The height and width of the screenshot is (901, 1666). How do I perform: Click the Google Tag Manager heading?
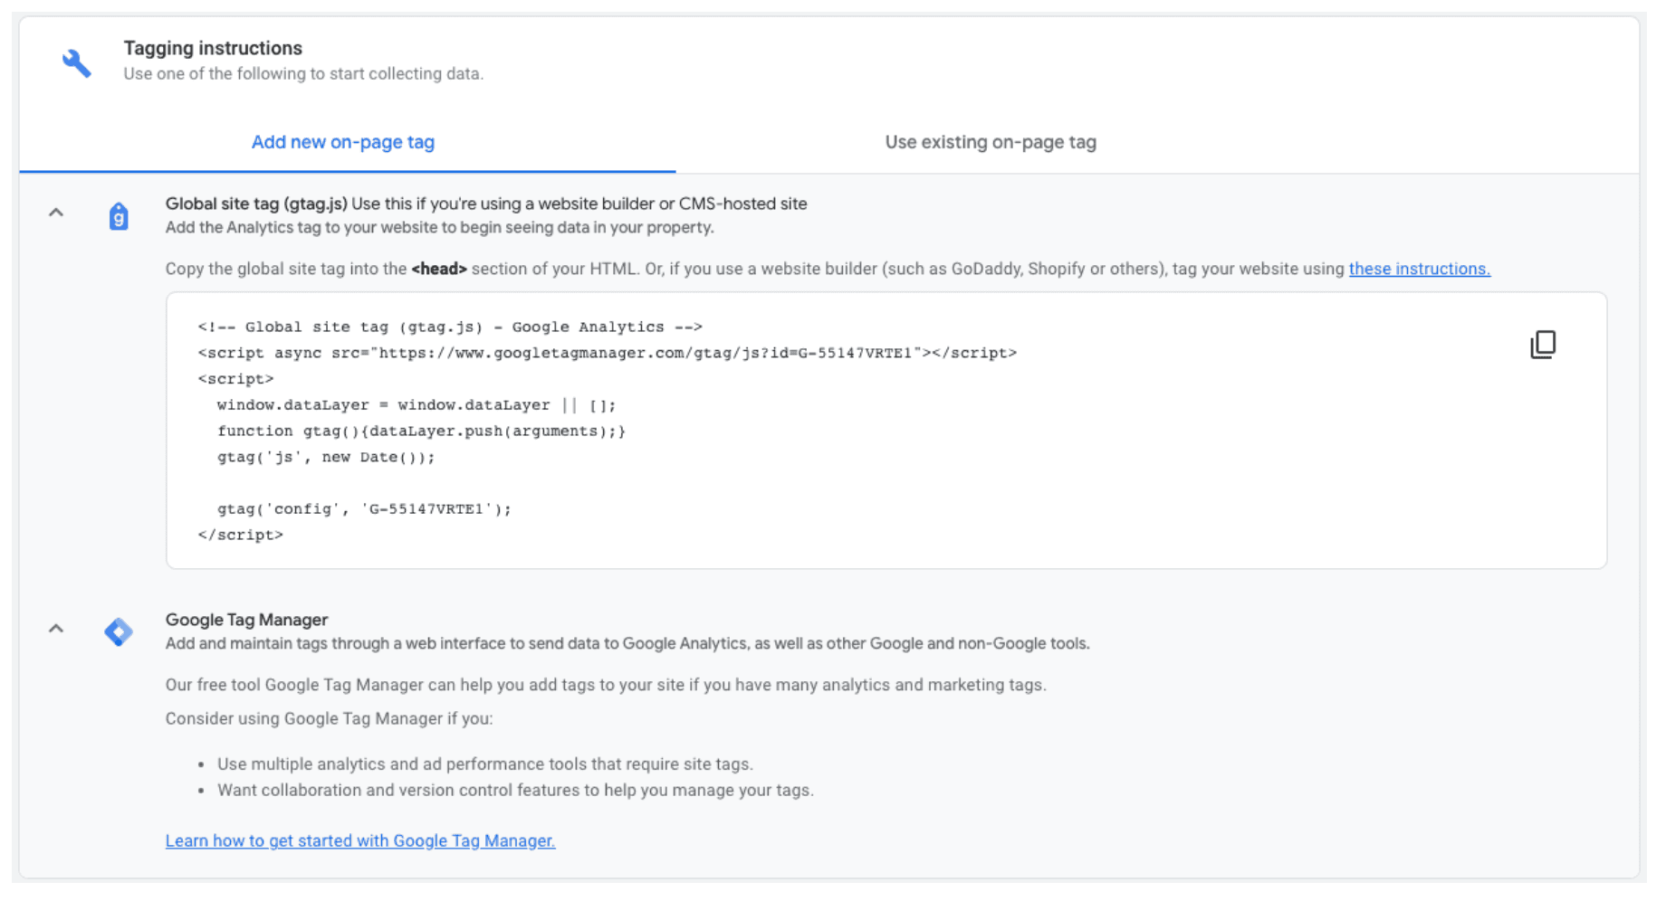[246, 620]
